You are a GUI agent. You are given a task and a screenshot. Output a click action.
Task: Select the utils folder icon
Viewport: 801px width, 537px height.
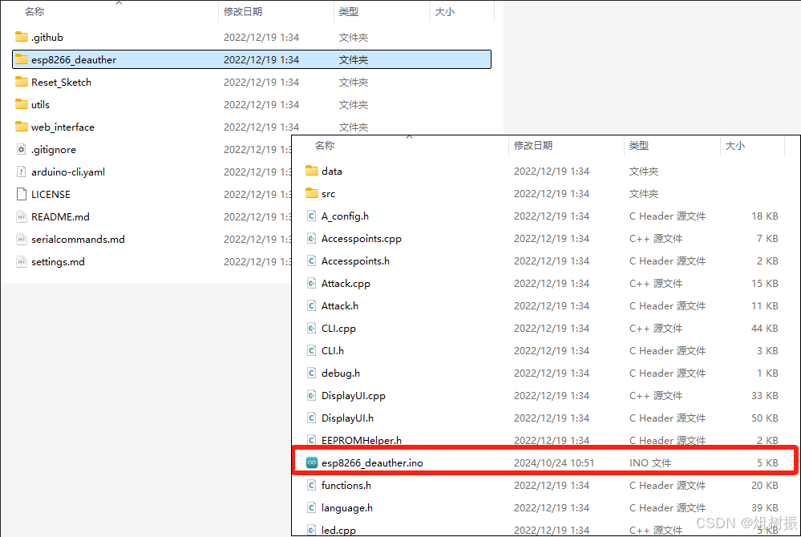(x=22, y=104)
